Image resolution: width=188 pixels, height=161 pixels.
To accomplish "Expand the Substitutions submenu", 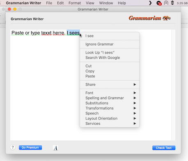I will coord(110,103).
